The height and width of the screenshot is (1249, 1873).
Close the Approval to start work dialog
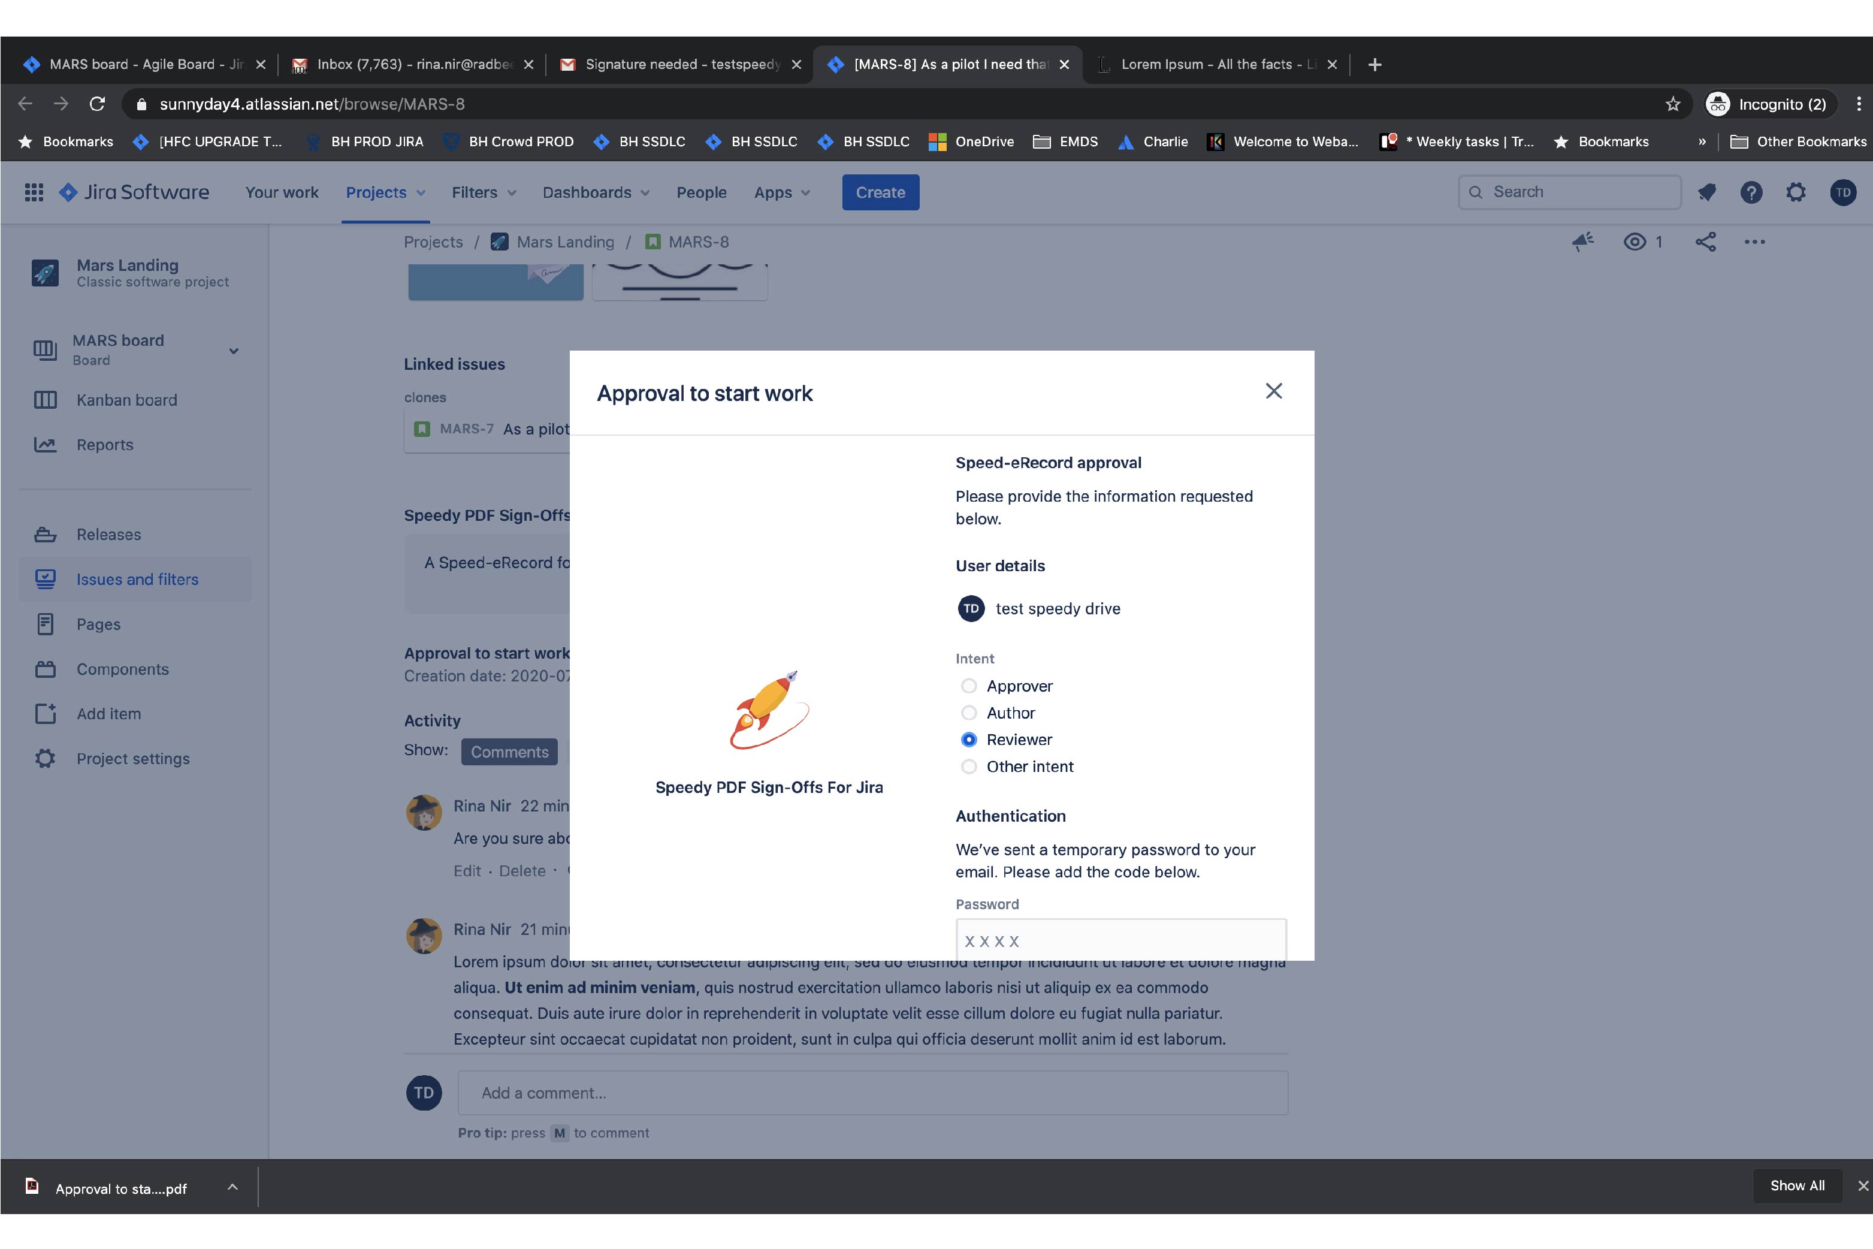coord(1273,391)
